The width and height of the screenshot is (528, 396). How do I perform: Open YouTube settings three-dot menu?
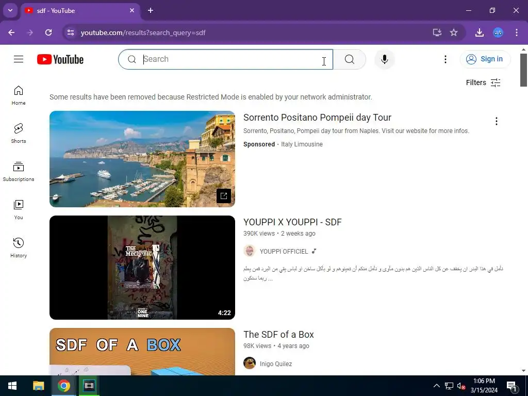tap(445, 59)
